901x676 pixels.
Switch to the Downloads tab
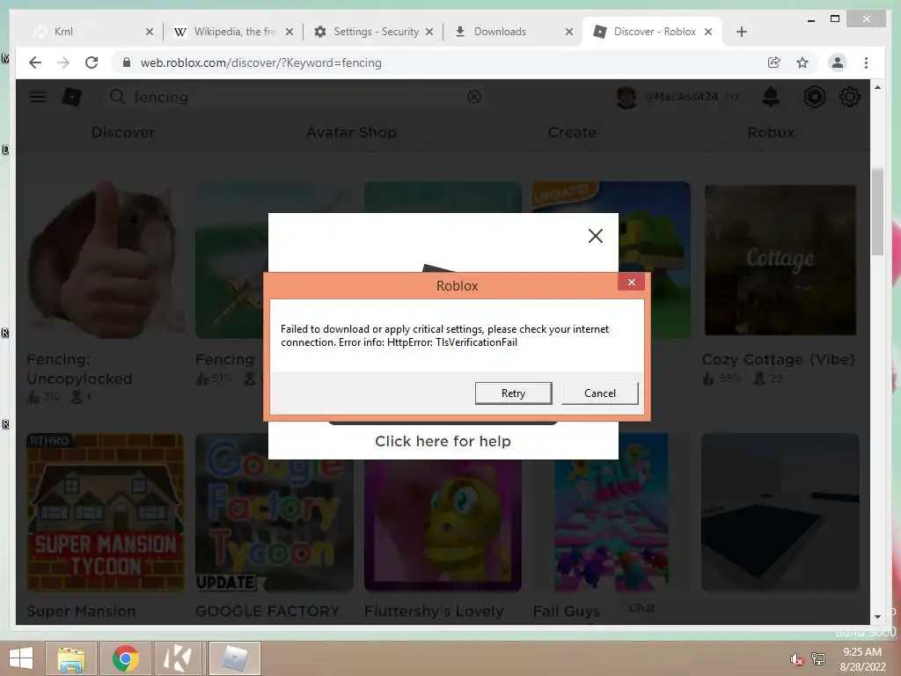pyautogui.click(x=511, y=32)
